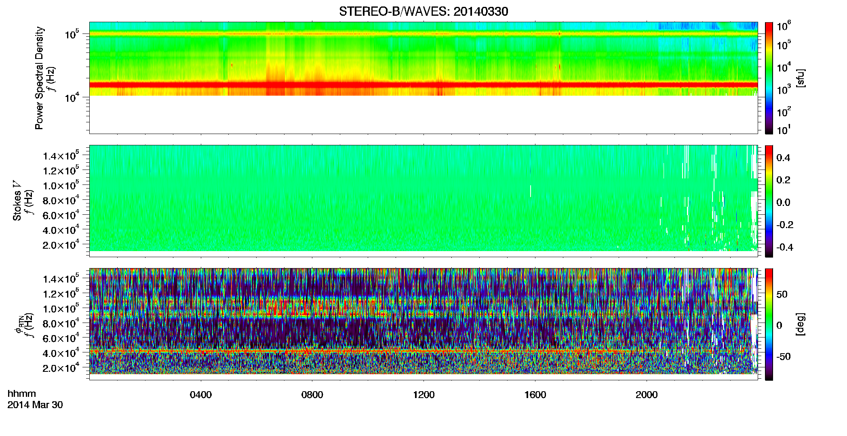Click the STEREO-B/WAVES: 20140330 plot title
This screenshot has height=436, width=847.
click(x=423, y=11)
